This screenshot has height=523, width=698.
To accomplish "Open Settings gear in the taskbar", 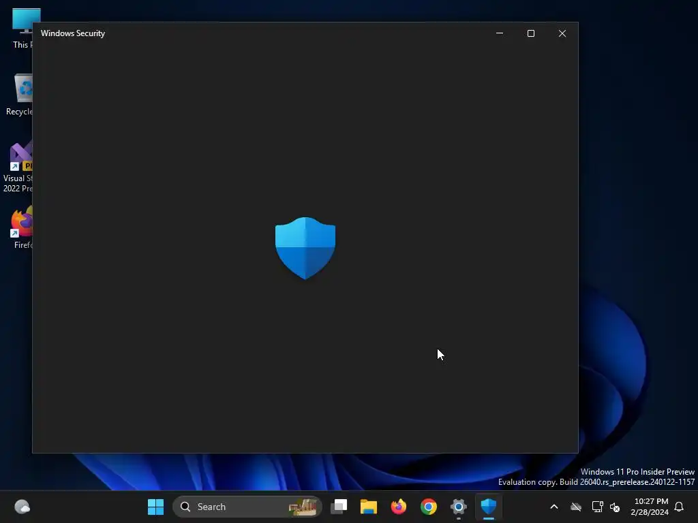I will 459,507.
